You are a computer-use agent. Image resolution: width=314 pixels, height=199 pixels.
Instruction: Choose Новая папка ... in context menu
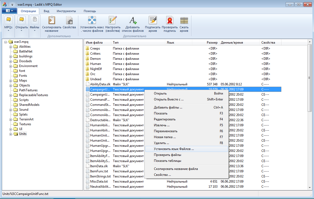(187, 137)
